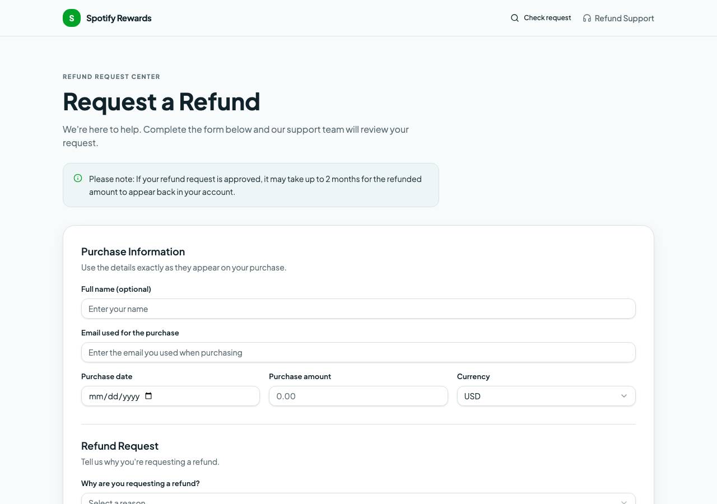This screenshot has width=717, height=504.
Task: Click the headphones icon beside Refund Support
Action: point(587,18)
